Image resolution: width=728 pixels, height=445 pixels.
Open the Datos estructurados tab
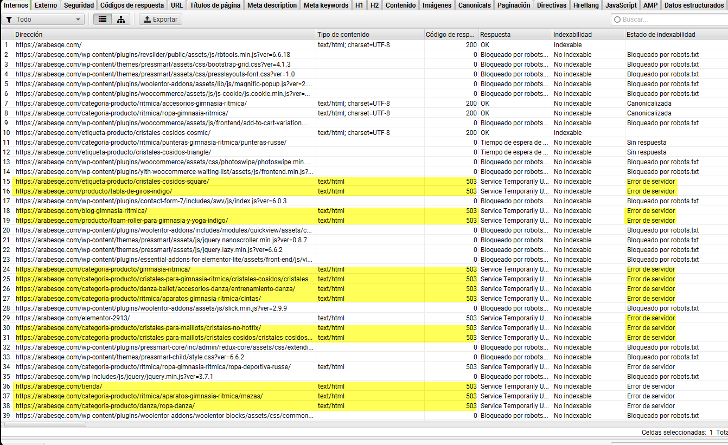click(x=694, y=5)
